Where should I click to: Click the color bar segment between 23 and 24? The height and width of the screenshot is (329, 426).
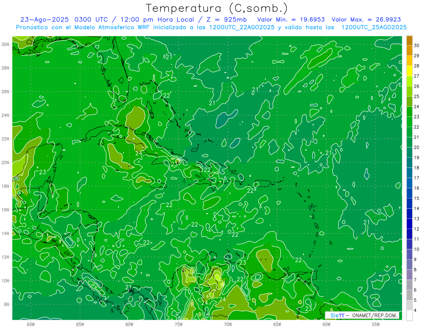[409, 112]
